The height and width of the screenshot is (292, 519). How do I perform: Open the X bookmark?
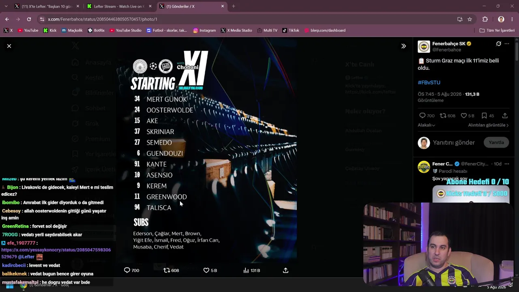point(8,30)
